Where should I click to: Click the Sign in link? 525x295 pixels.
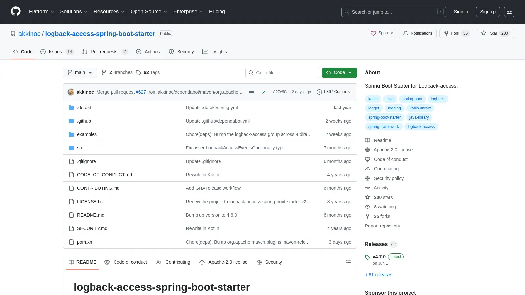[461, 12]
